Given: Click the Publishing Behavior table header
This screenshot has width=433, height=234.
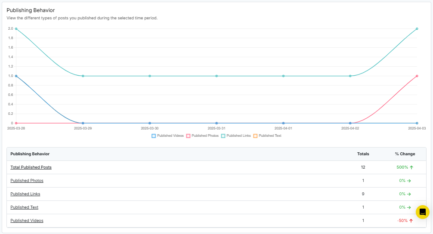Looking at the screenshot, I should [x=30, y=154].
